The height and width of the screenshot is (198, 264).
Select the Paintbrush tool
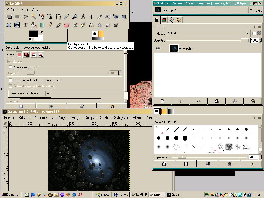pyautogui.click(x=58, y=25)
